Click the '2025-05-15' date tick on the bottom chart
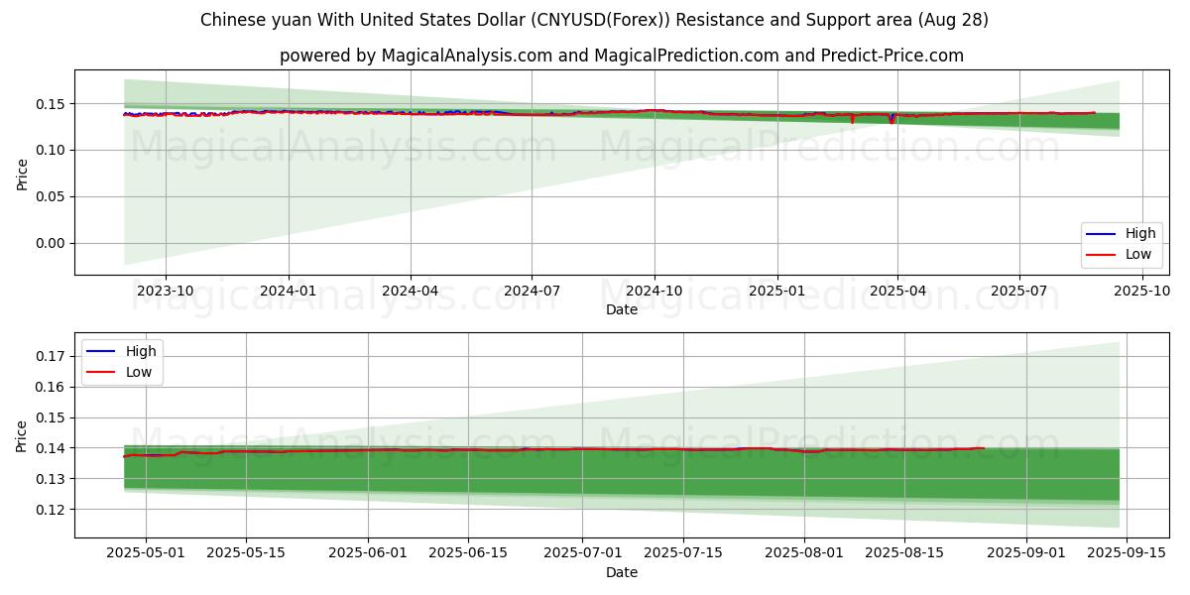The image size is (1190, 595). pyautogui.click(x=246, y=553)
